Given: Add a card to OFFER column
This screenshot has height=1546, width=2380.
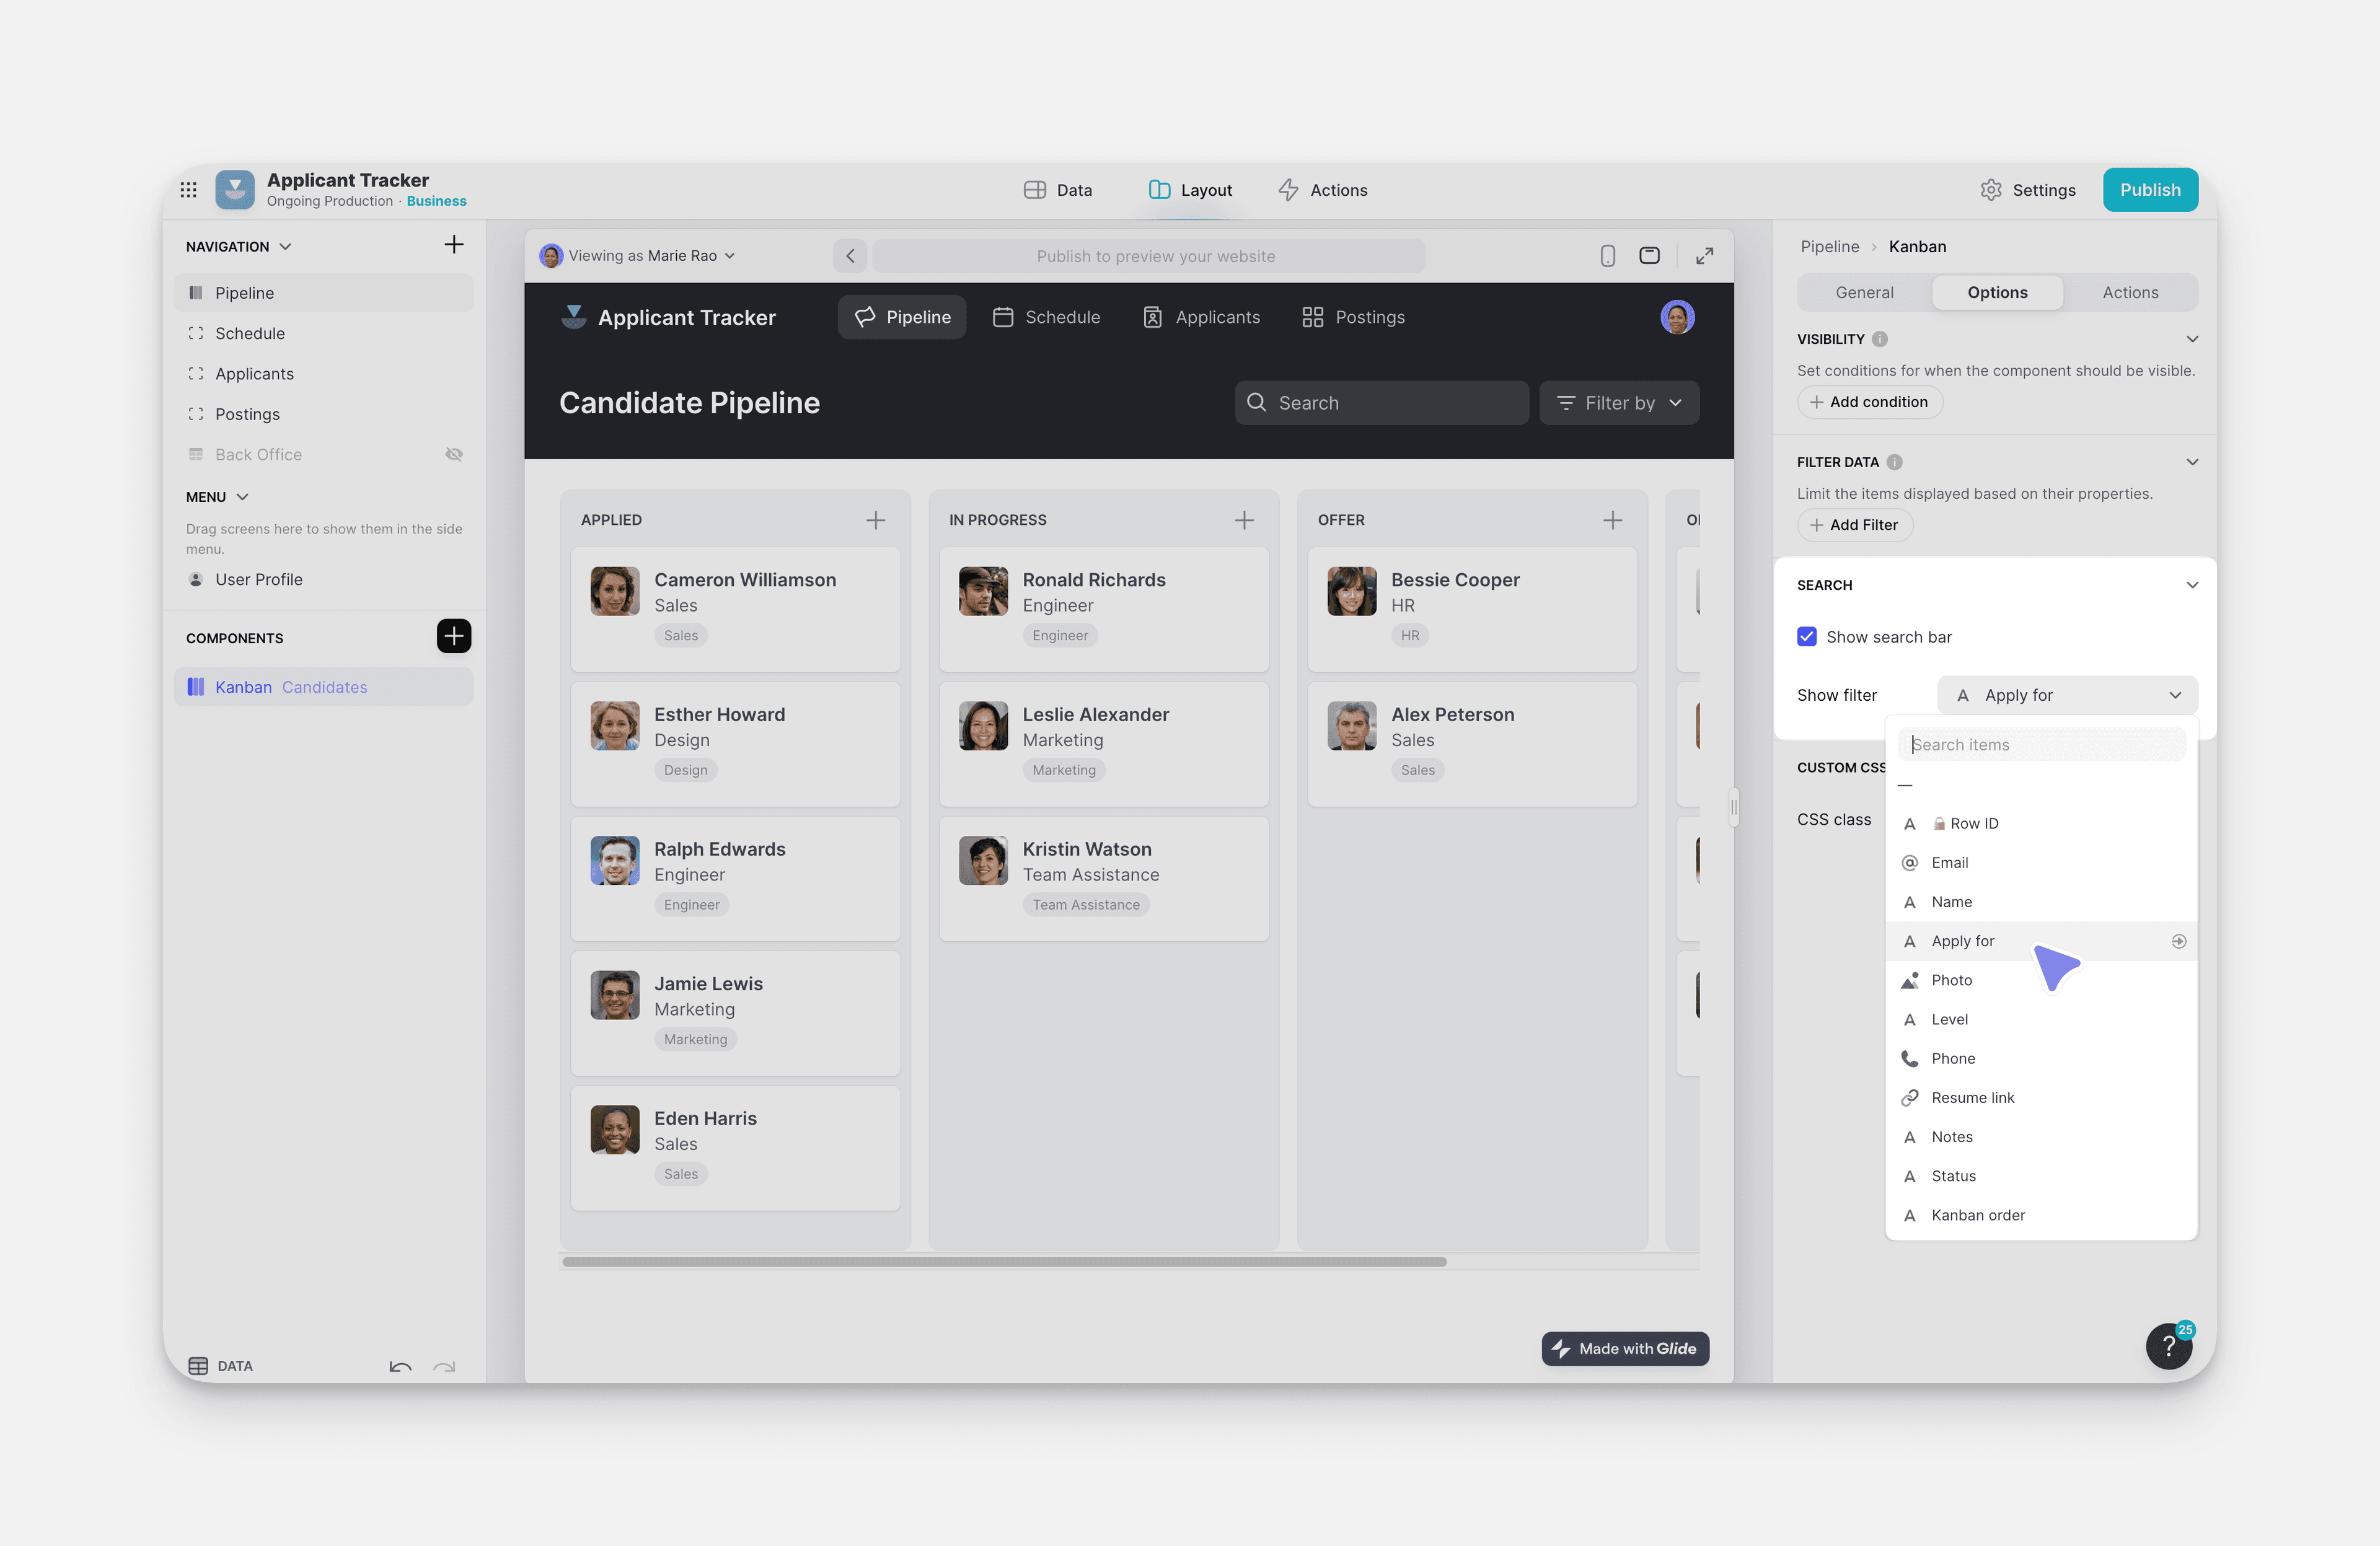Looking at the screenshot, I should click(1612, 520).
